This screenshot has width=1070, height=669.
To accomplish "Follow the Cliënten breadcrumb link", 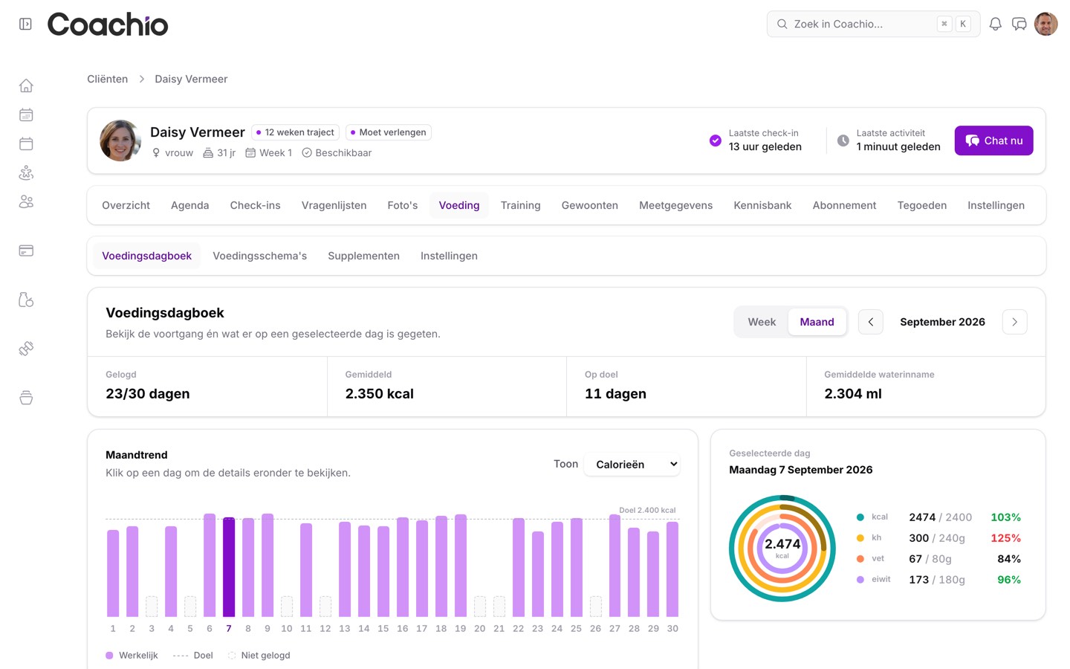I will pos(107,79).
